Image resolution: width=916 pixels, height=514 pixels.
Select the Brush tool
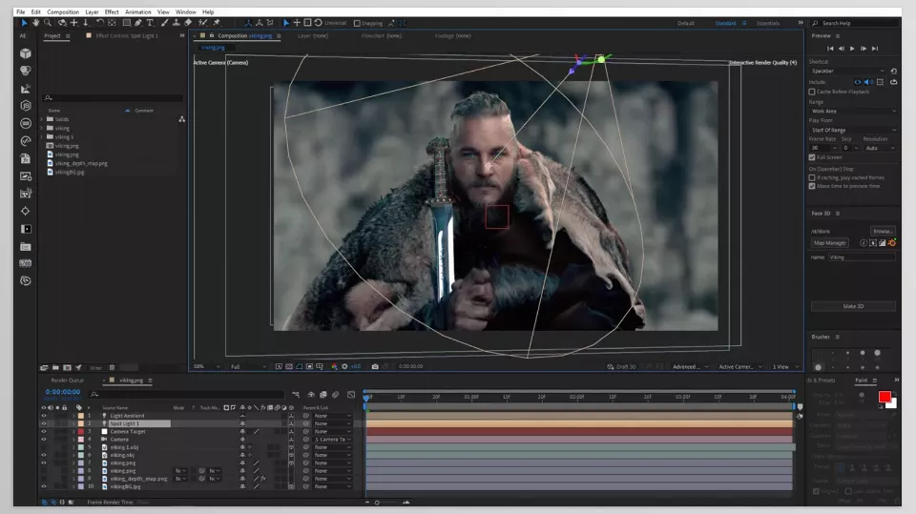165,23
